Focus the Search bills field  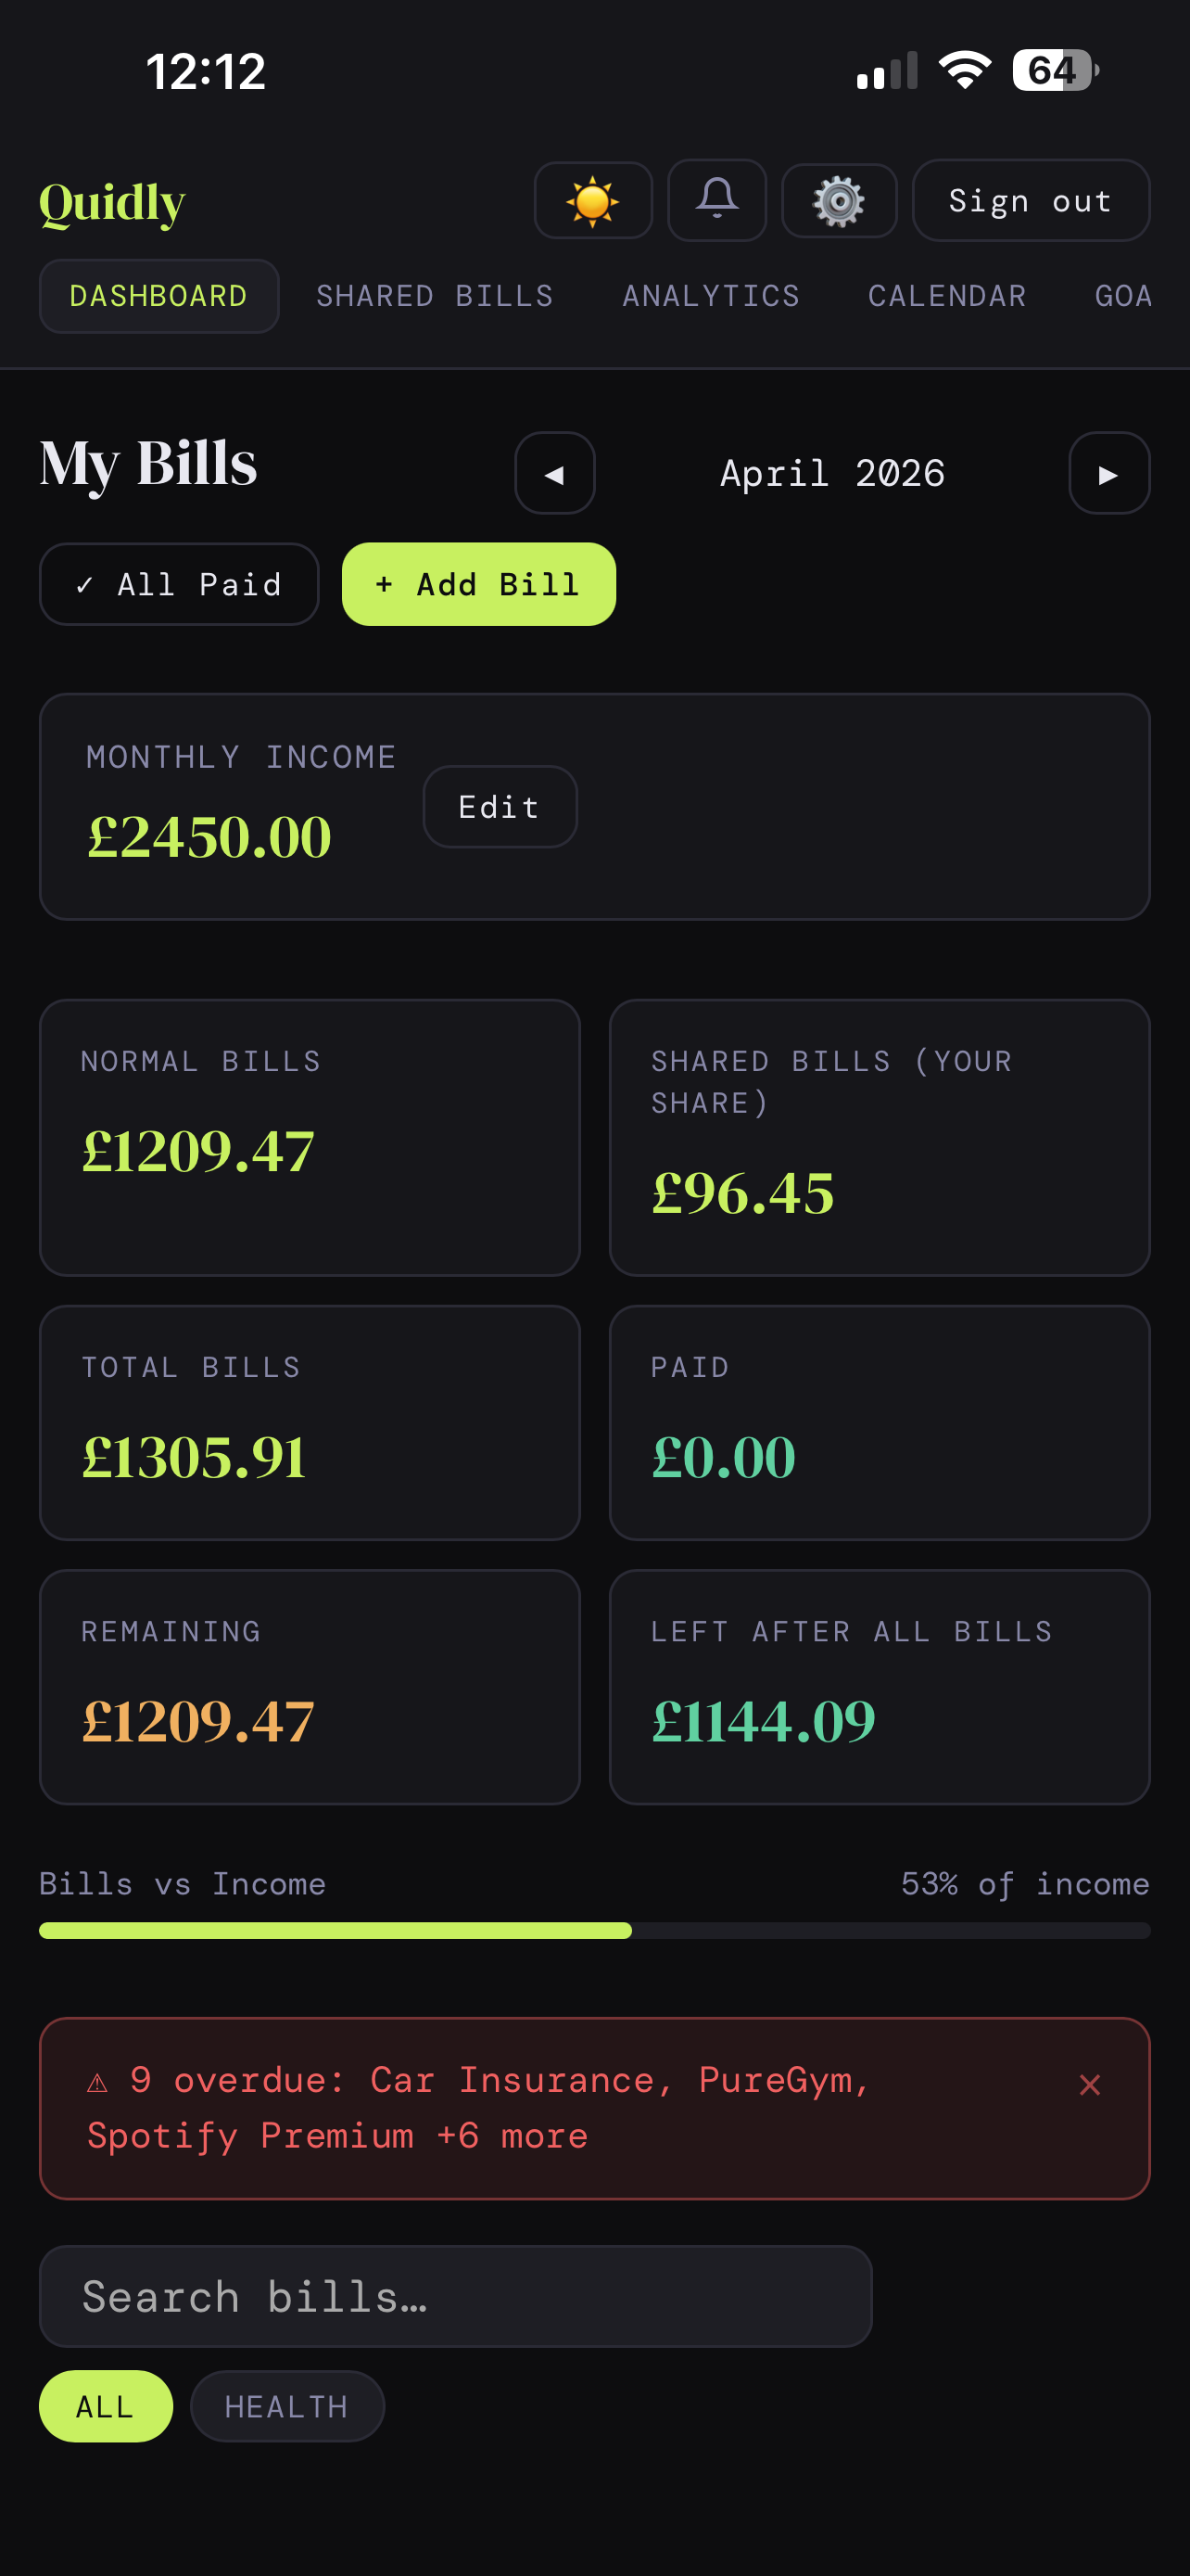point(455,2296)
